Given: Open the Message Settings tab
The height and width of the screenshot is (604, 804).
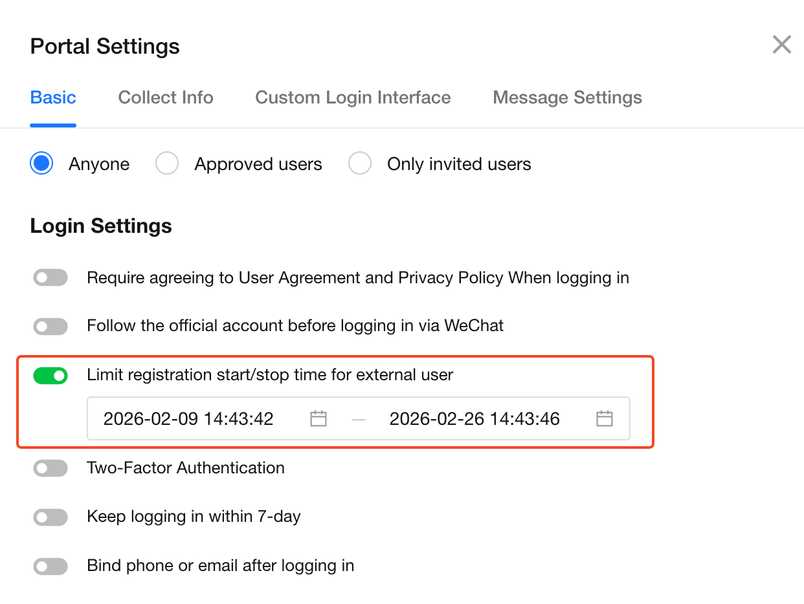Looking at the screenshot, I should [567, 98].
